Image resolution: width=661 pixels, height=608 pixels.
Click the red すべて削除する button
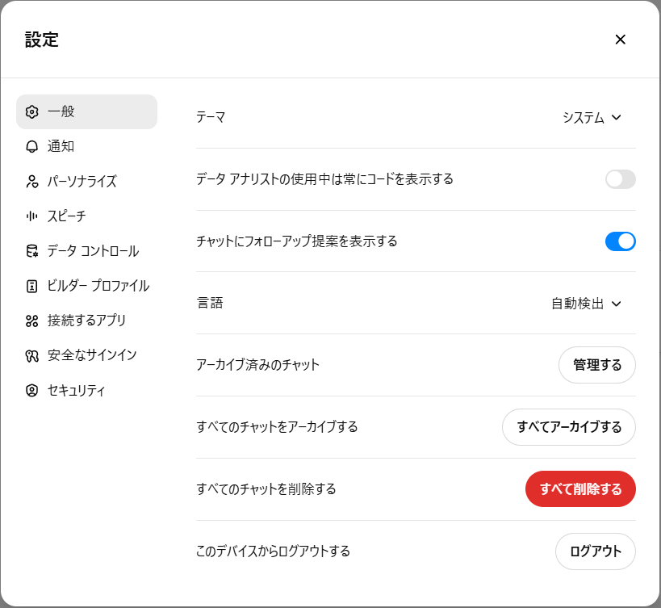(580, 488)
